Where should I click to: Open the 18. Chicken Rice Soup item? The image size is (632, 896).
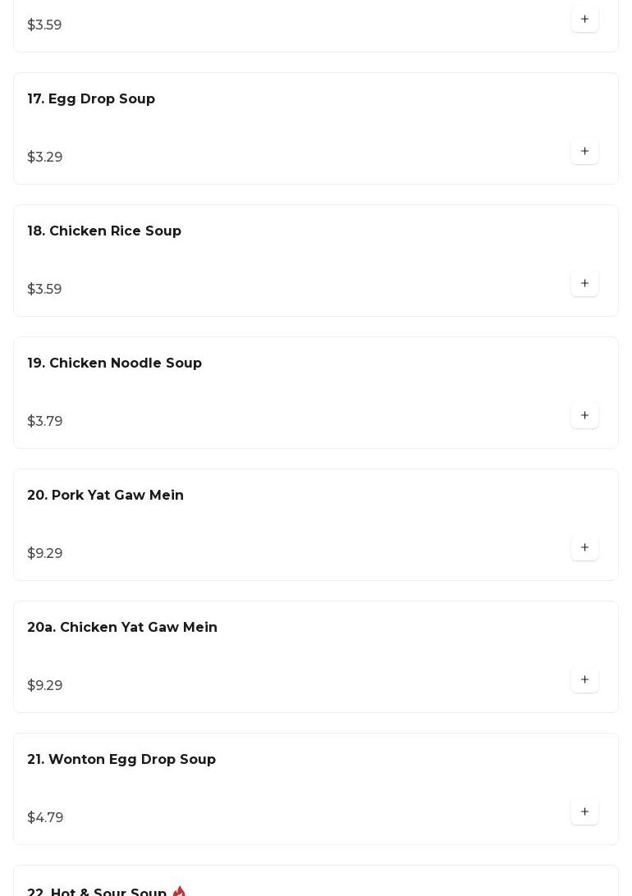click(104, 231)
